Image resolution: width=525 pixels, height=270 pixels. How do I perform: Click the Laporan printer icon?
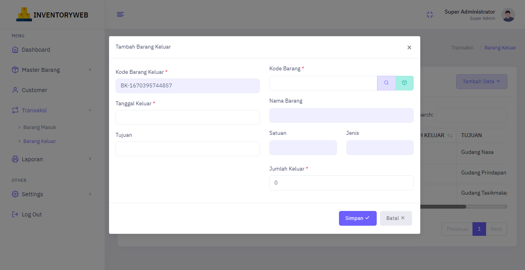[x=15, y=159]
